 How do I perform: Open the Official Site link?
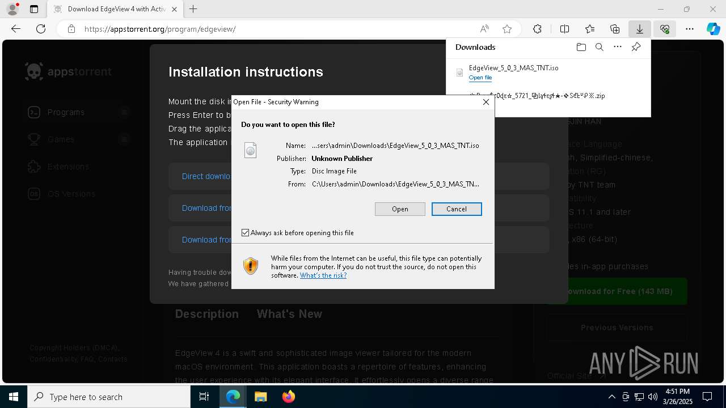576,376
